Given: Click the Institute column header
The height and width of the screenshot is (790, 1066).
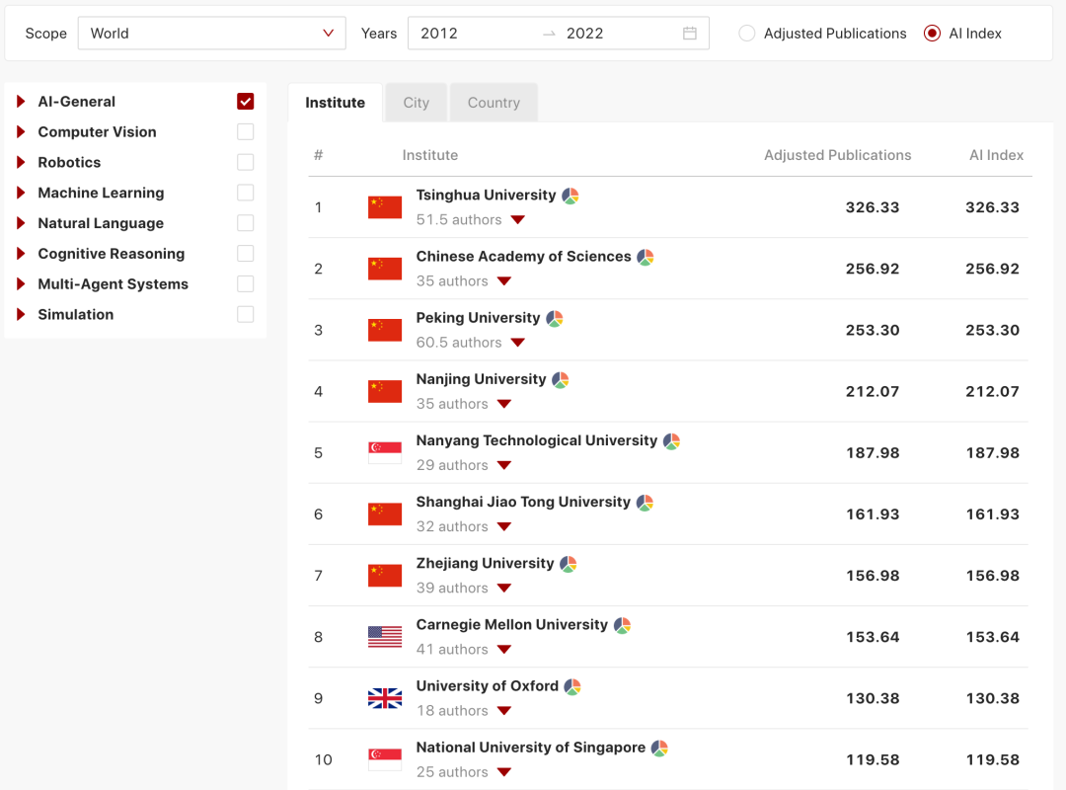Looking at the screenshot, I should point(429,155).
